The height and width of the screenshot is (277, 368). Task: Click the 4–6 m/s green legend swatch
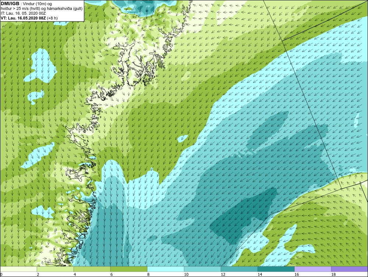92,269
